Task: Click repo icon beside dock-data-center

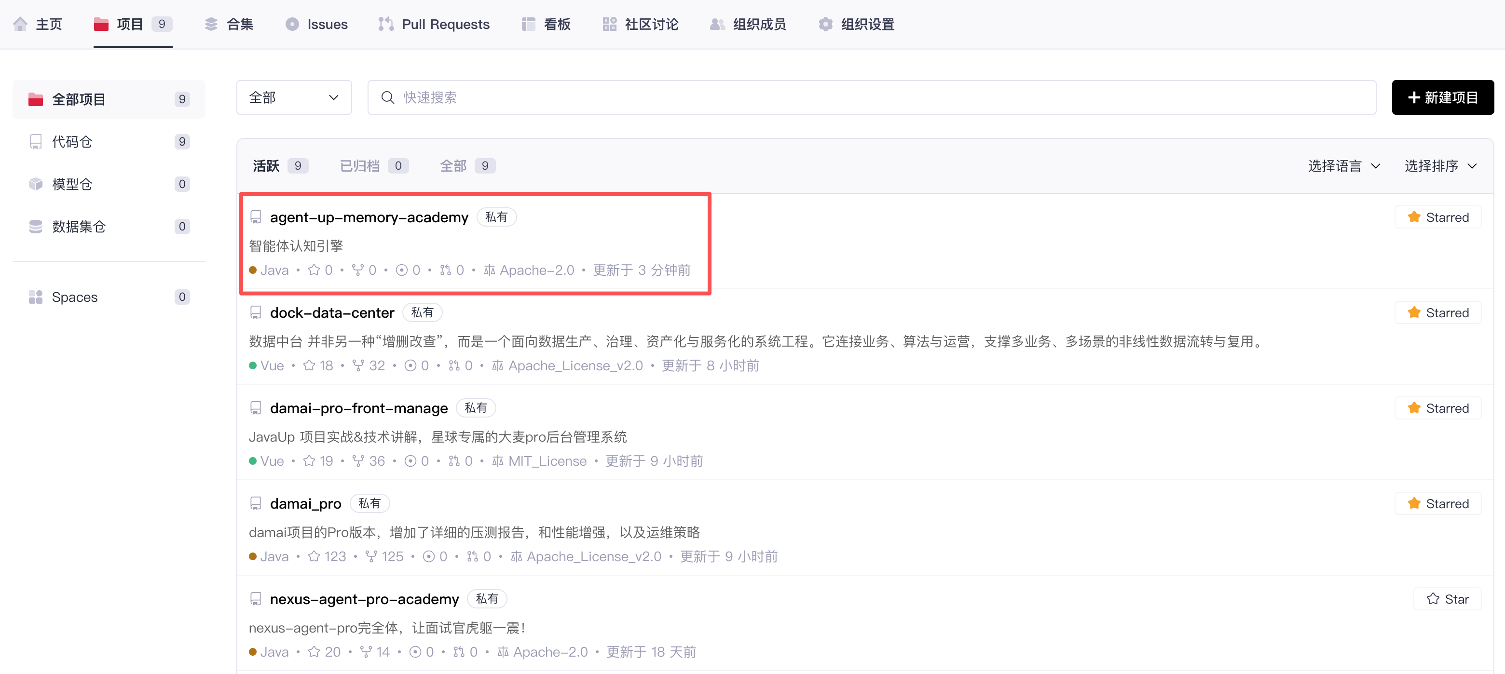Action: [x=255, y=313]
